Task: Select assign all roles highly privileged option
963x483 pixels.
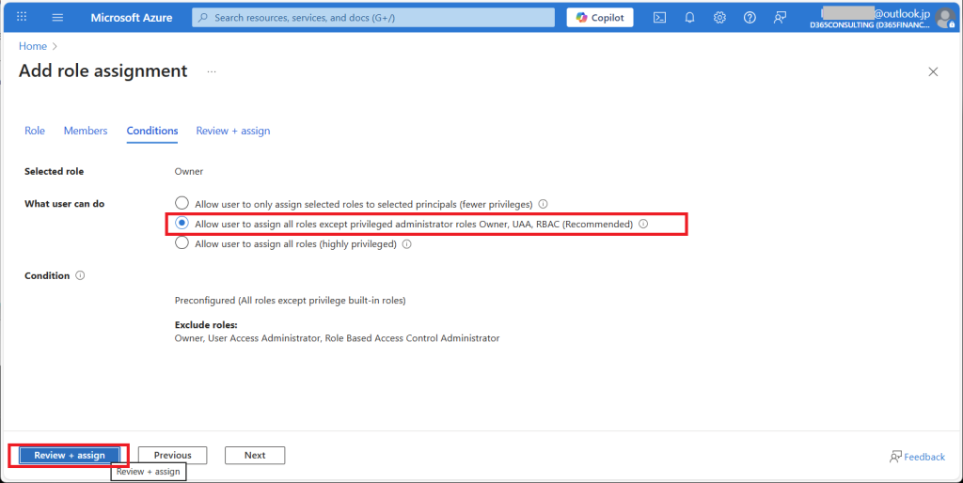Action: (182, 243)
